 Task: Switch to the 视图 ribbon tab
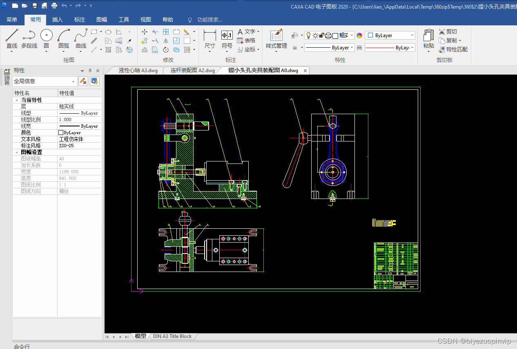tap(146, 20)
